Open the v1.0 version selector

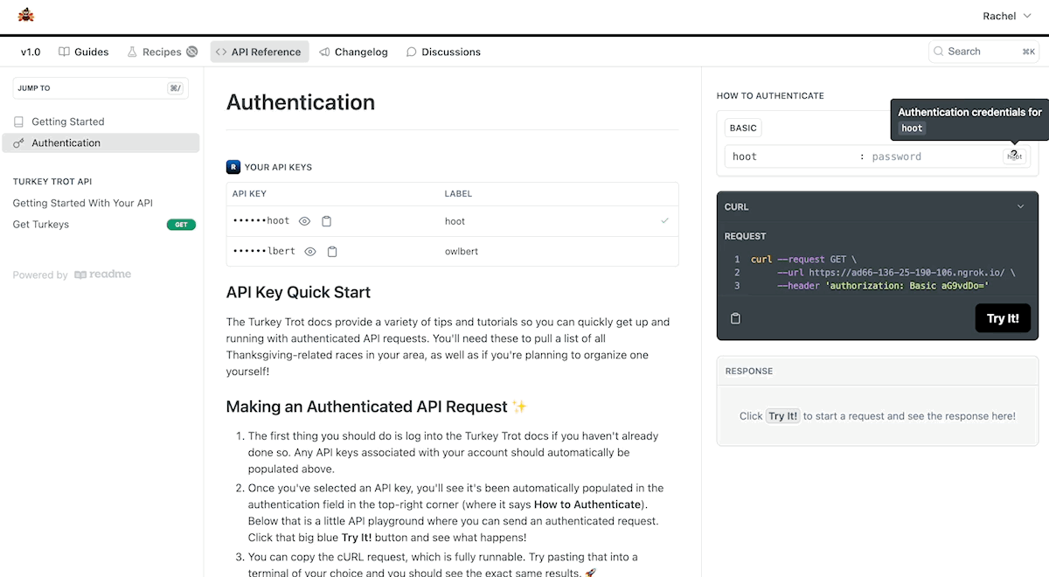[31, 52]
